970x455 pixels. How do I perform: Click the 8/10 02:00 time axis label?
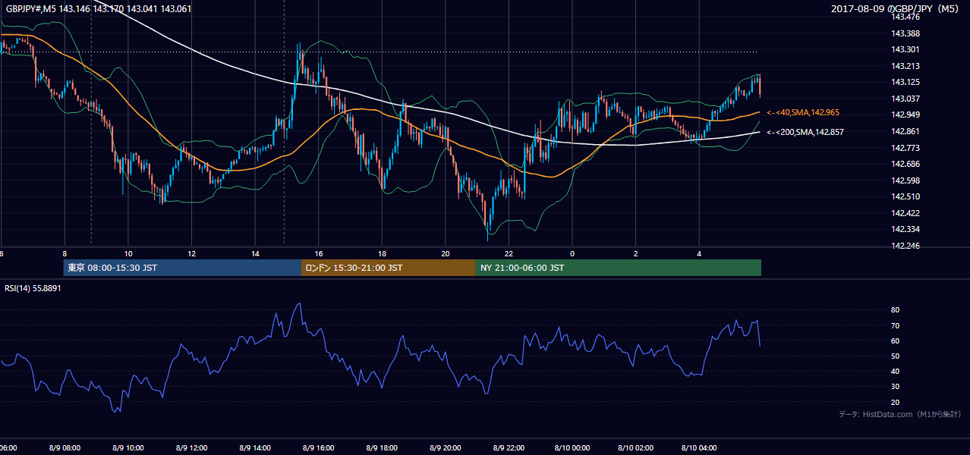[635, 448]
